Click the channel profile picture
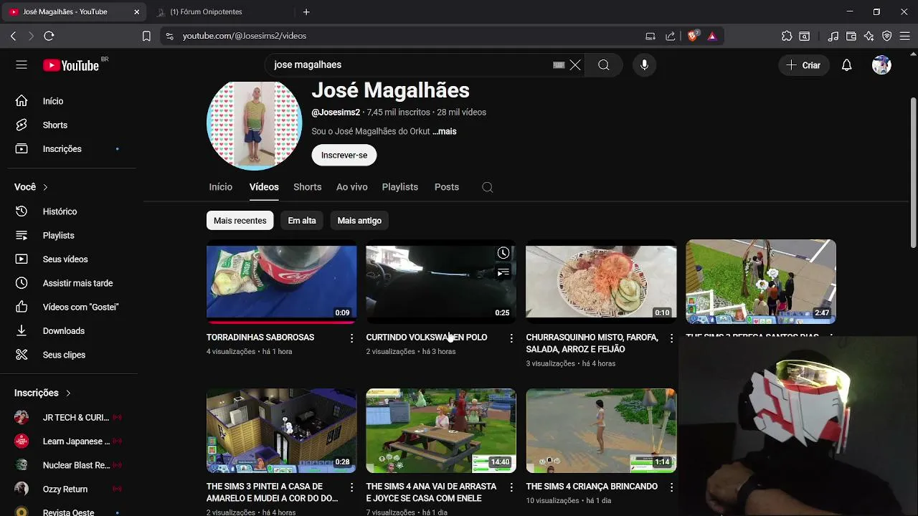918x516 pixels. point(254,125)
